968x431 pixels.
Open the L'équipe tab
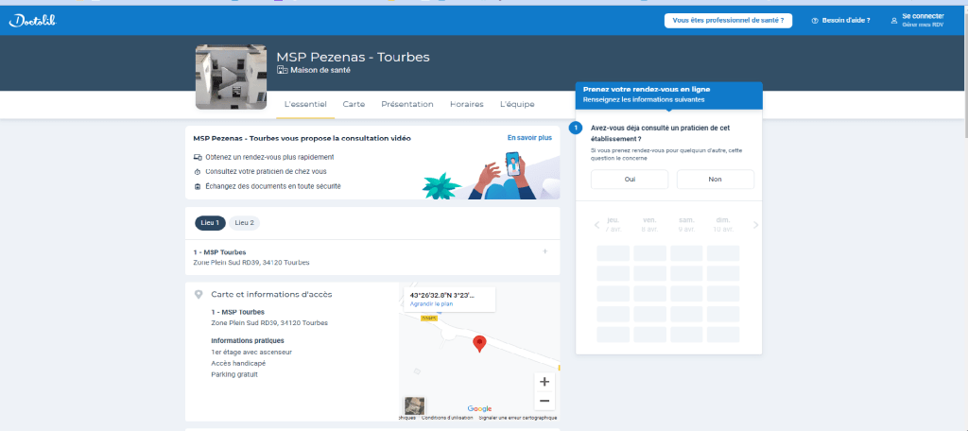[x=516, y=105]
